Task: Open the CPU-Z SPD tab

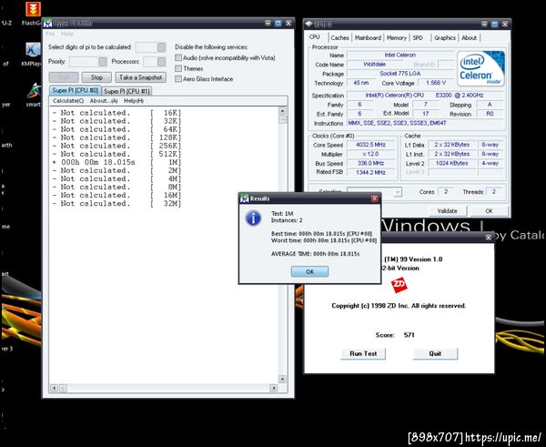Action: pyautogui.click(x=418, y=37)
